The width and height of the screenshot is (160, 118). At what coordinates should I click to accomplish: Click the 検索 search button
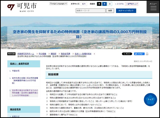(110, 11)
